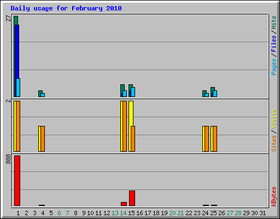Select the orange Sites bar for day 24
The image size is (280, 219).
tap(207, 139)
